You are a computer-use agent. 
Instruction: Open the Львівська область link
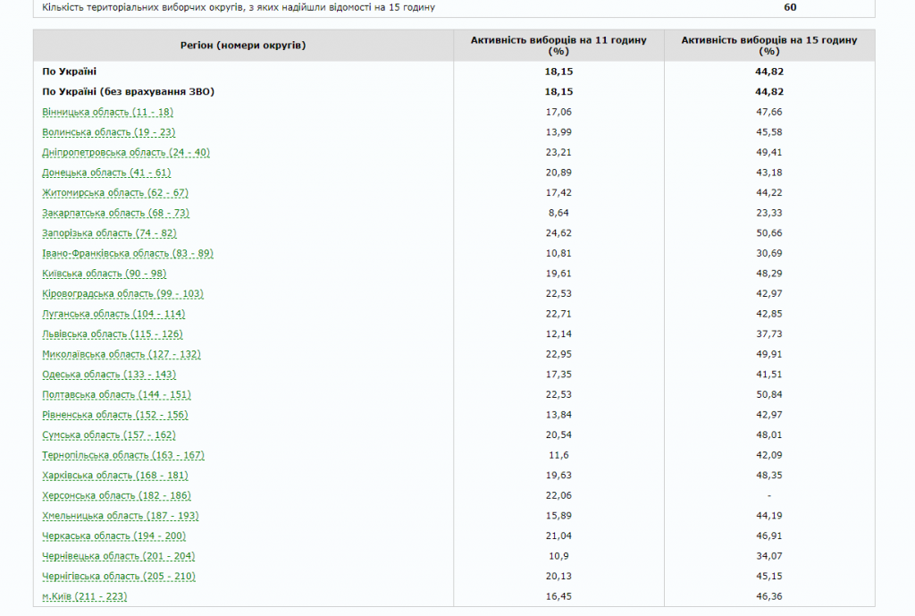pyautogui.click(x=112, y=334)
